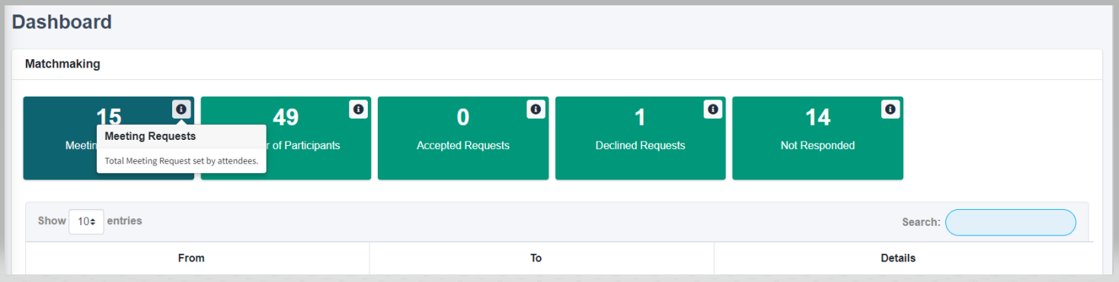Open the Not Responded card

click(x=818, y=138)
